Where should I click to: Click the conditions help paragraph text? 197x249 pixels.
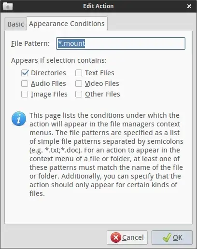pos(106,154)
